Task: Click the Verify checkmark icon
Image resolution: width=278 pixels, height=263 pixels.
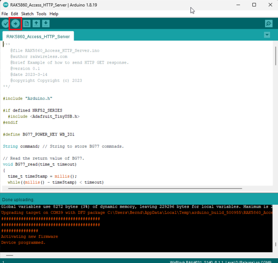Action: 5,24
